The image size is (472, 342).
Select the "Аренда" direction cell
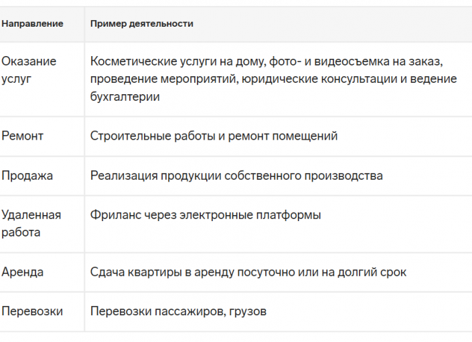coord(22,273)
